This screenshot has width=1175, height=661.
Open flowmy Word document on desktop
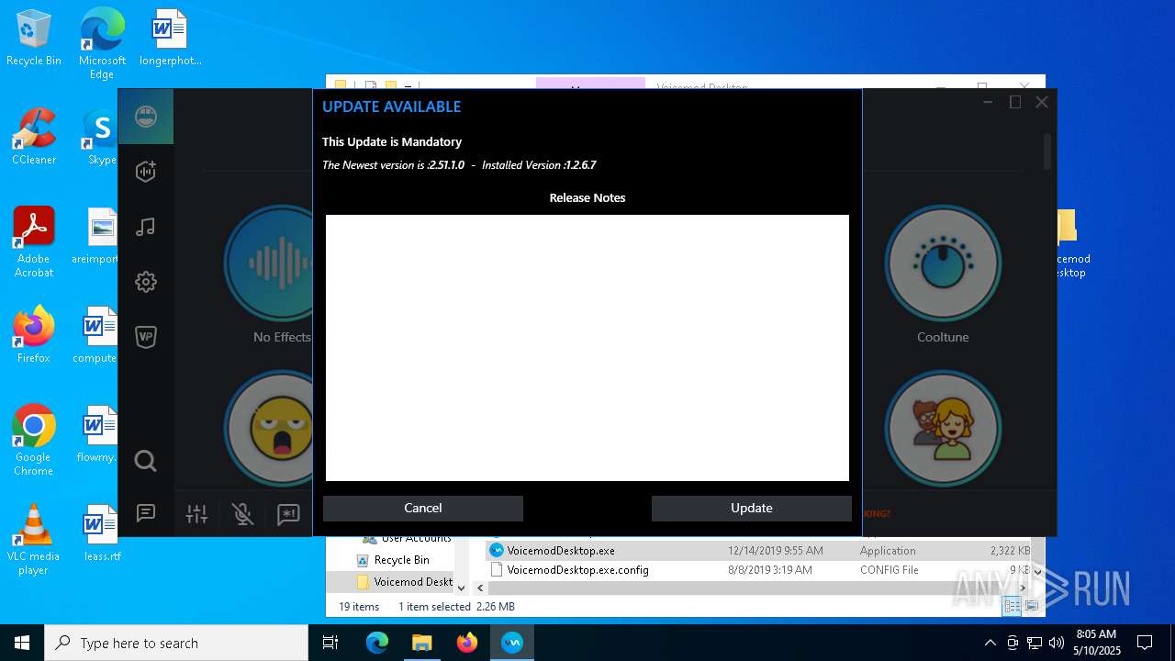[x=96, y=434]
